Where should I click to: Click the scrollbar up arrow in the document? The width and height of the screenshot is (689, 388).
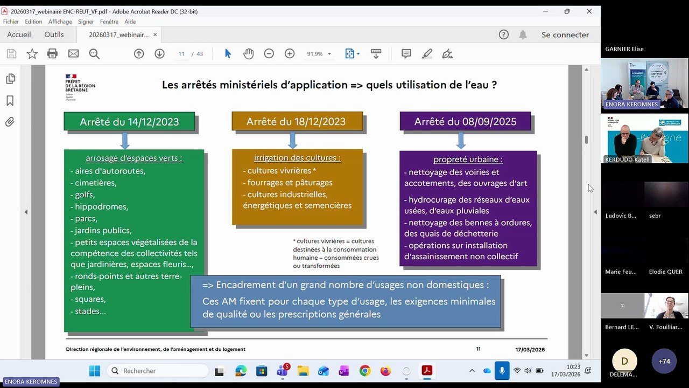(586, 70)
